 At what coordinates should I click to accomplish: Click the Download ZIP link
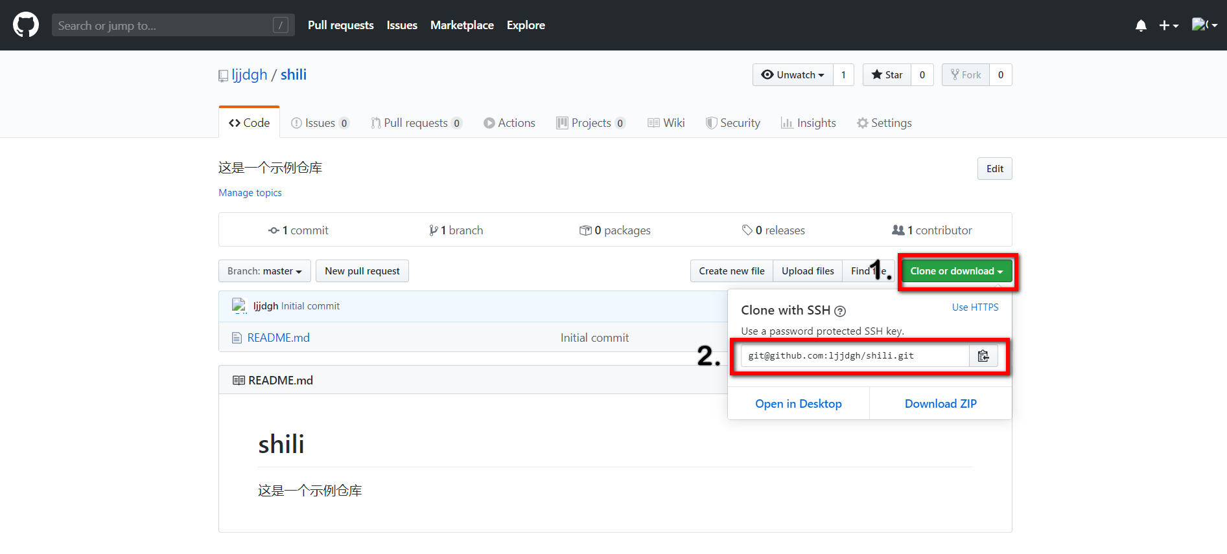coord(941,404)
